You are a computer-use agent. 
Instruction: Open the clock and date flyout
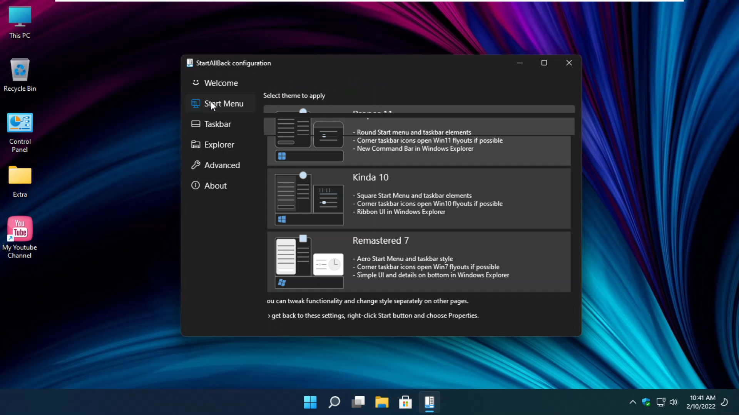click(701, 402)
